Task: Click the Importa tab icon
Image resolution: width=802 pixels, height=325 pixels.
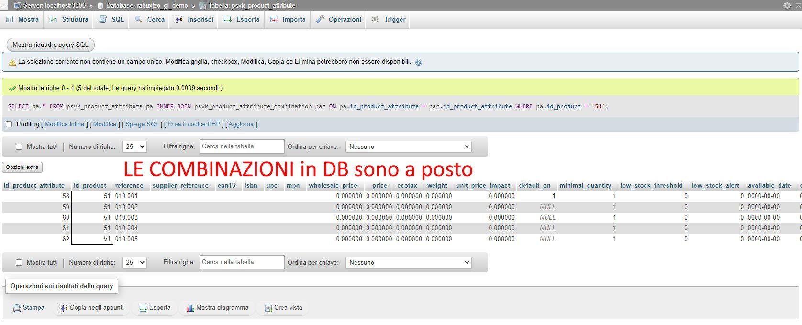Action: coord(274,19)
